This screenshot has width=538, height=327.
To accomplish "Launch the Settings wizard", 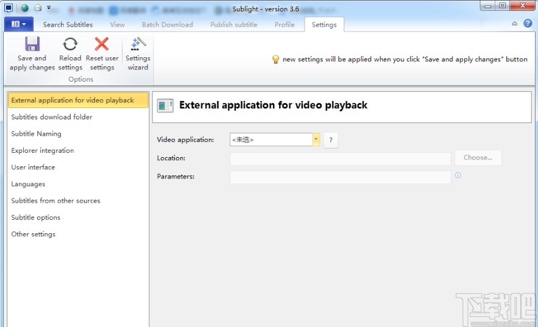I will (x=138, y=44).
